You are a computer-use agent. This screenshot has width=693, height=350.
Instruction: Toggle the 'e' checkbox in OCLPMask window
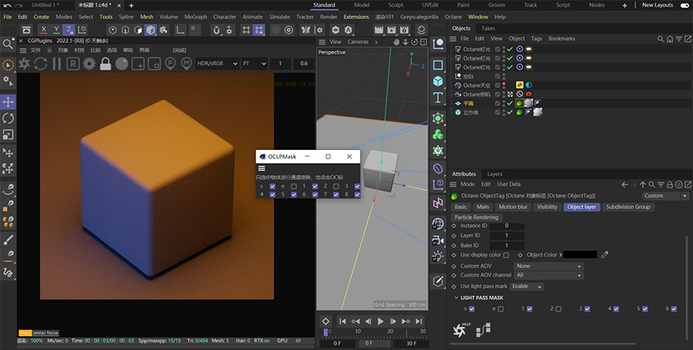tap(293, 186)
